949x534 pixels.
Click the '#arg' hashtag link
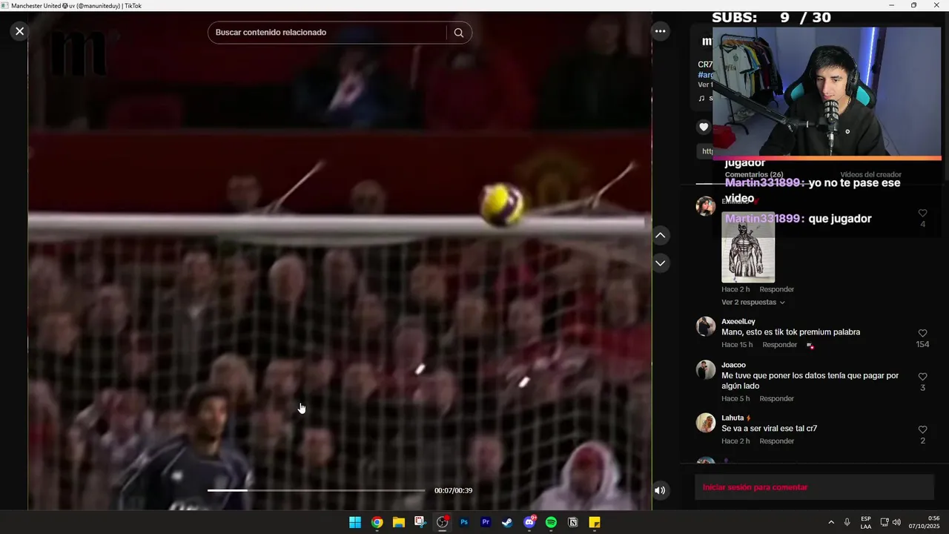(706, 75)
